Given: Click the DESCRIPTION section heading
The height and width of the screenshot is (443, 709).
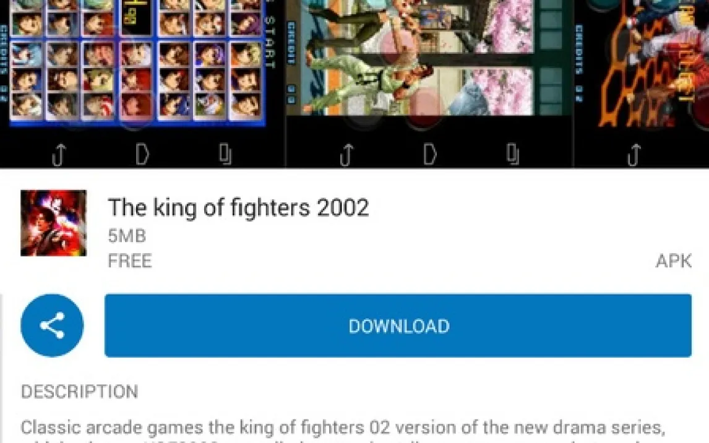Looking at the screenshot, I should tap(80, 392).
